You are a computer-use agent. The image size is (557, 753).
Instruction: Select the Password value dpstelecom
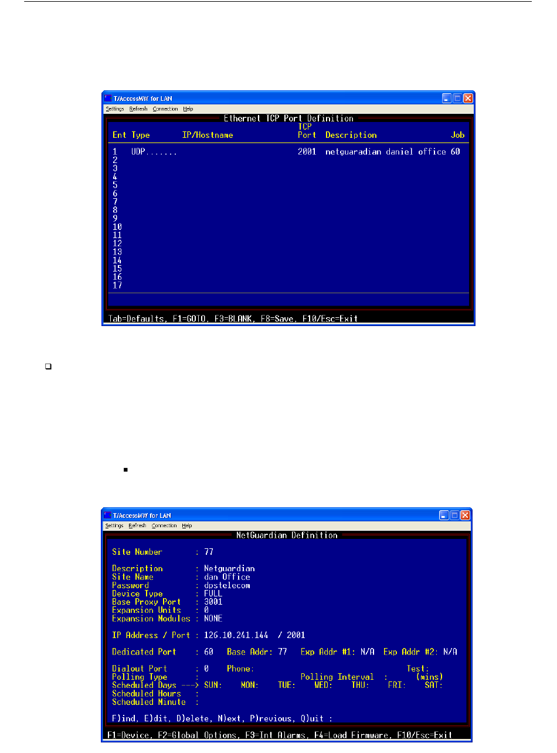(227, 585)
